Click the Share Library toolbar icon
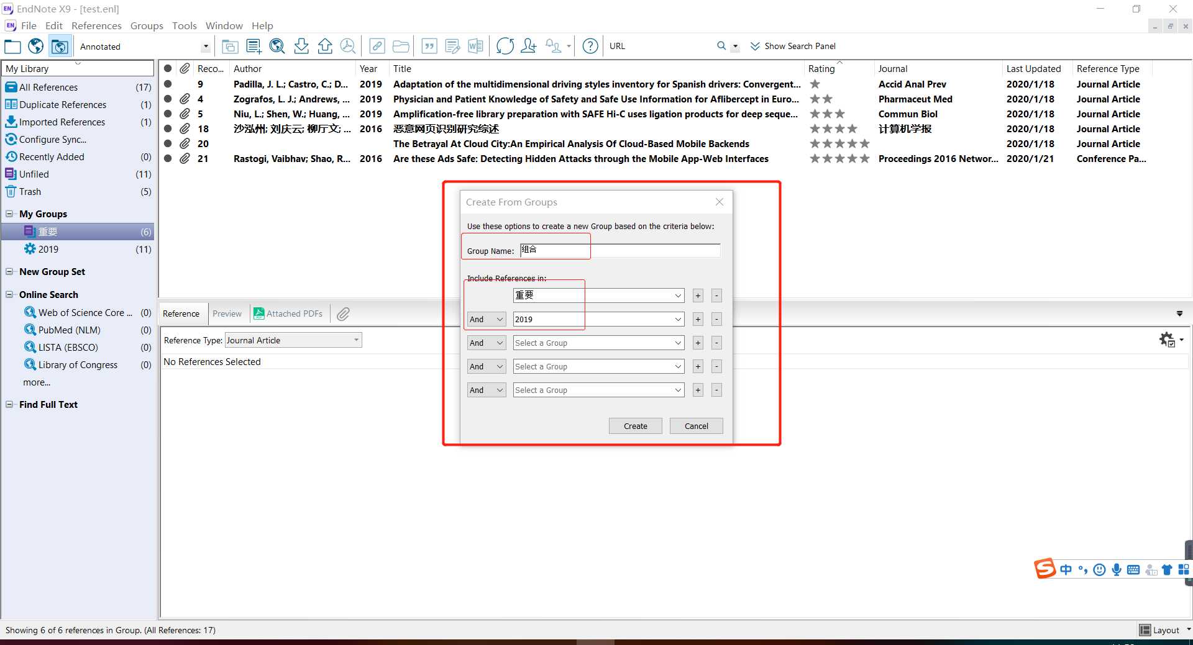This screenshot has width=1193, height=645. pyautogui.click(x=529, y=46)
